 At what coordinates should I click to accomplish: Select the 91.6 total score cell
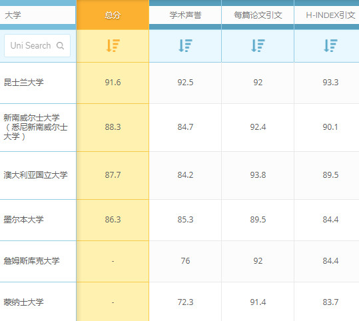pos(113,83)
